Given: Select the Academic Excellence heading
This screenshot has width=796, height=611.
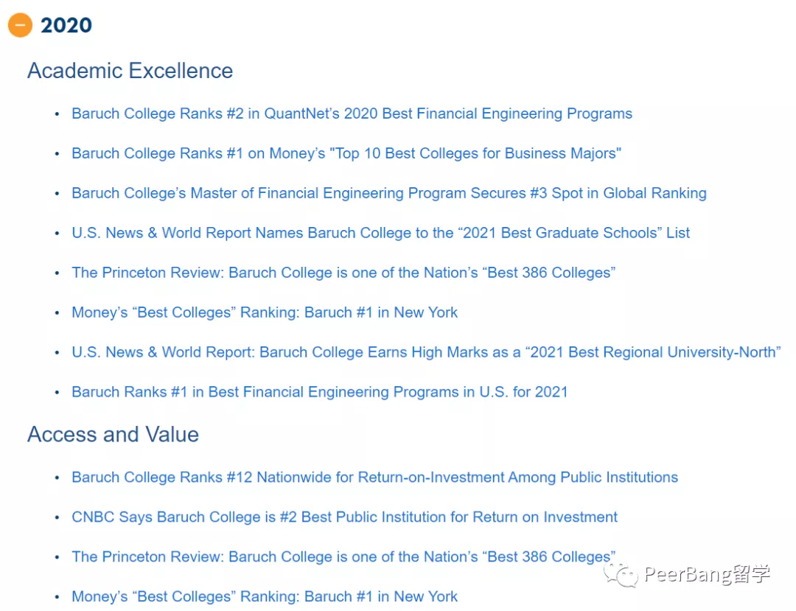Looking at the screenshot, I should coord(130,71).
